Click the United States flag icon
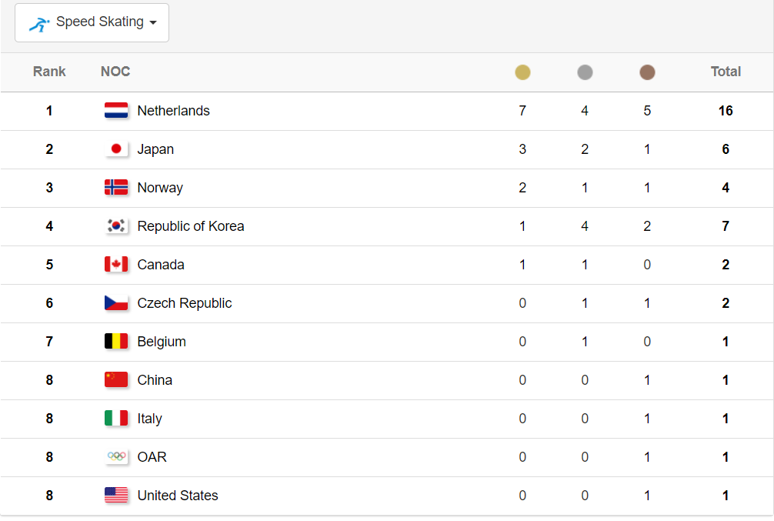Screen dimensions: 774x521 [116, 496]
